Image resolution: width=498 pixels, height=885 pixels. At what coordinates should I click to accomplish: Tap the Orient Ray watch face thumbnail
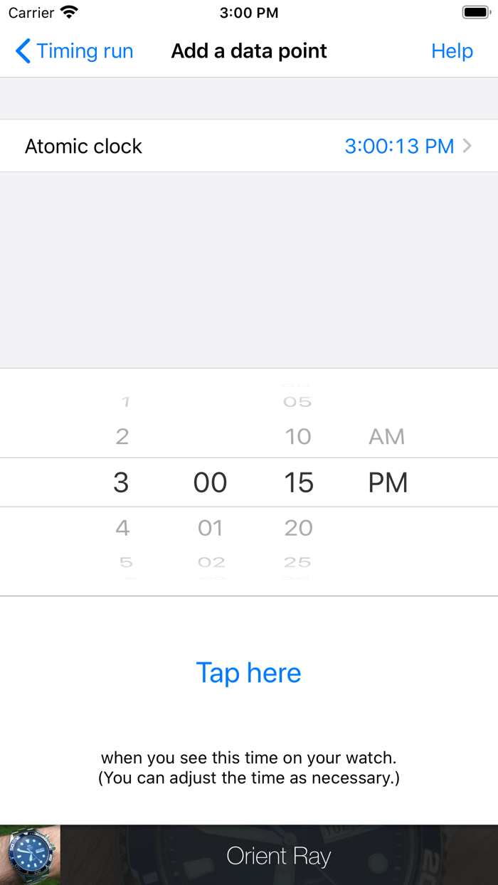click(x=28, y=854)
